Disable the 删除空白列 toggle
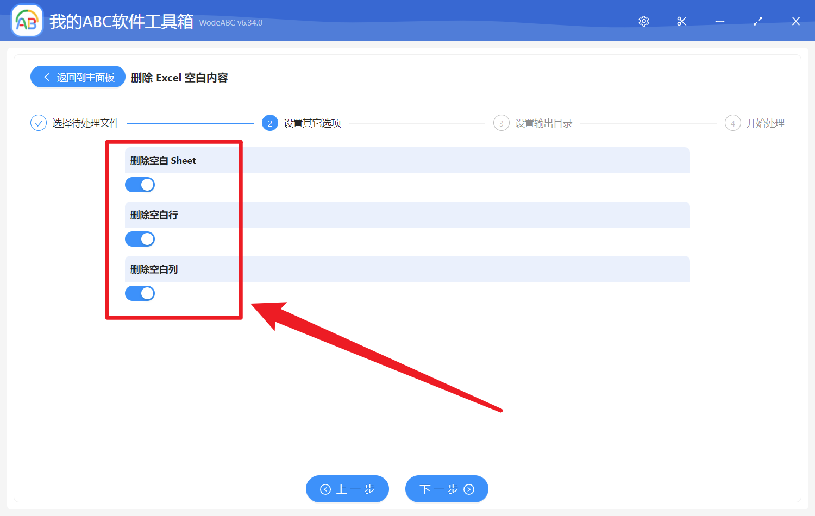This screenshot has width=815, height=516. (140, 293)
